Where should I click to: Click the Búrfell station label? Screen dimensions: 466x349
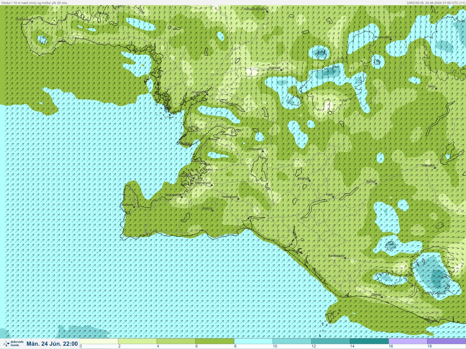click(x=371, y=181)
